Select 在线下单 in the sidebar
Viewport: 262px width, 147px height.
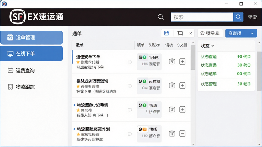tap(32, 54)
